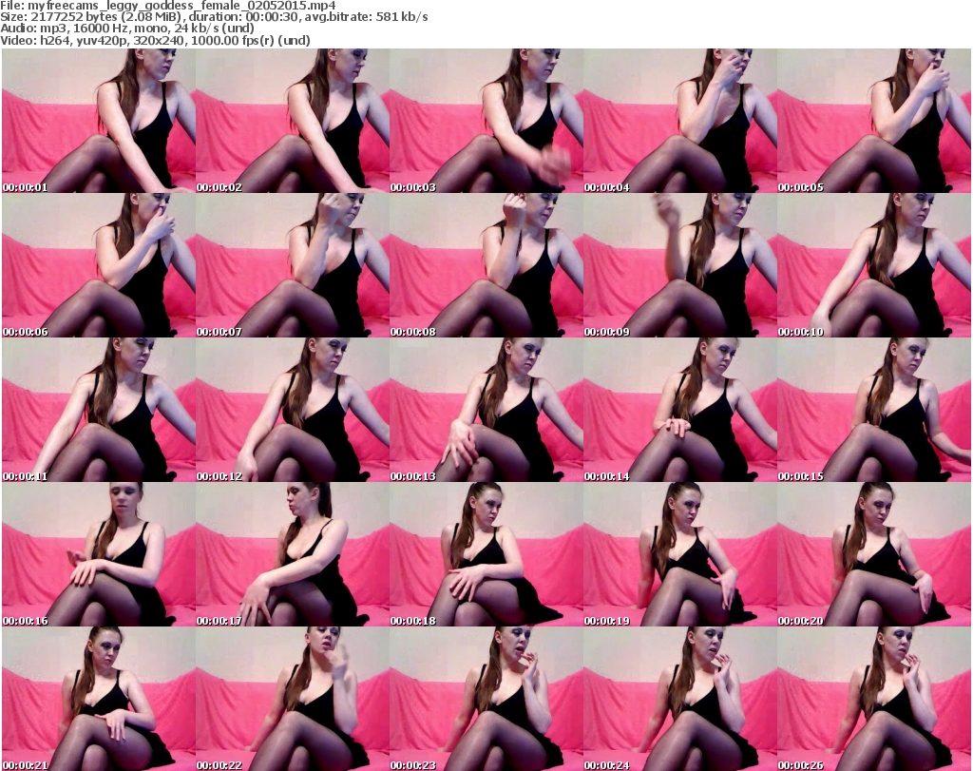973x771 pixels.
Task: Select the thumbnail stamped 00:00:17
Action: click(x=293, y=554)
